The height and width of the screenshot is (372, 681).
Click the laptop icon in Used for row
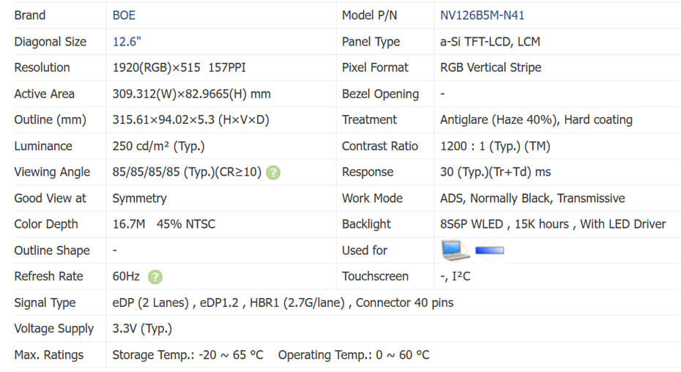point(455,250)
